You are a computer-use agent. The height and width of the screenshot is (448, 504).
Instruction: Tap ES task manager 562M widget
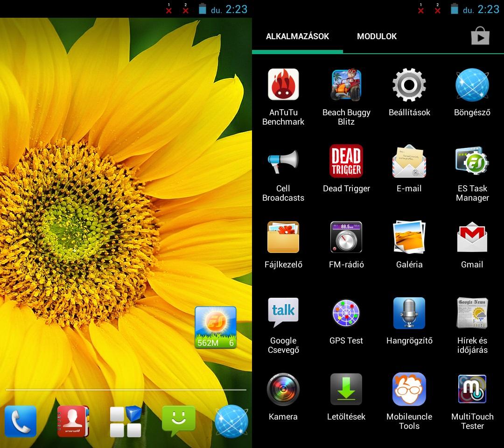pyautogui.click(x=216, y=328)
